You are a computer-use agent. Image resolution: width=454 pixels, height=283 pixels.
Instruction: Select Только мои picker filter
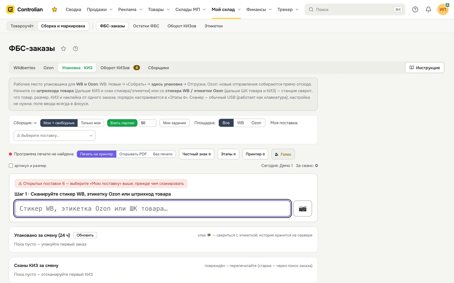pyautogui.click(x=91, y=123)
